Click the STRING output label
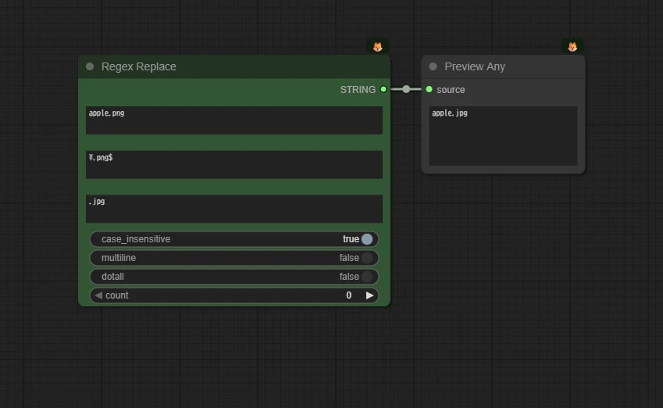This screenshot has width=663, height=408. [358, 90]
